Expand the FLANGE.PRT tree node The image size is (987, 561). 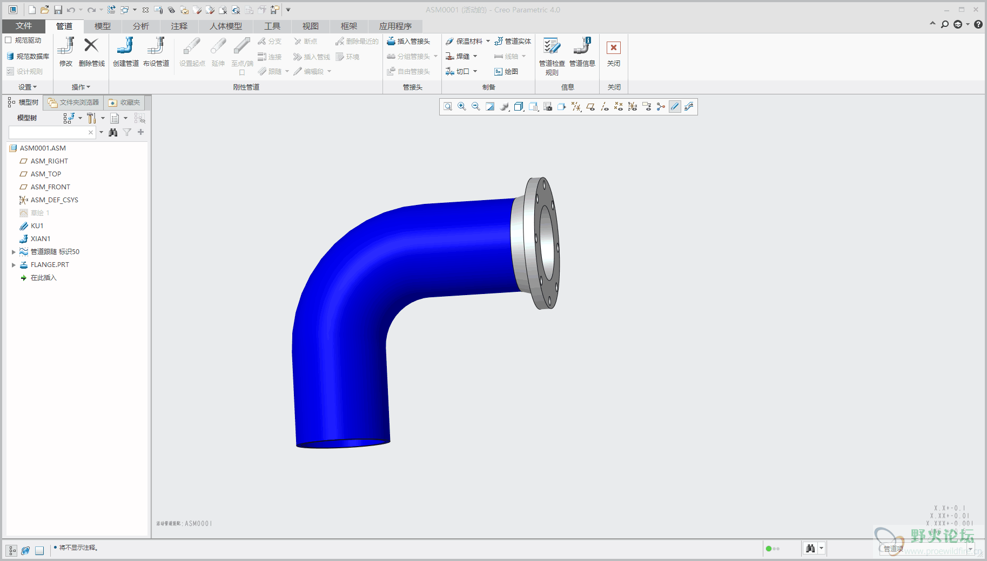14,265
